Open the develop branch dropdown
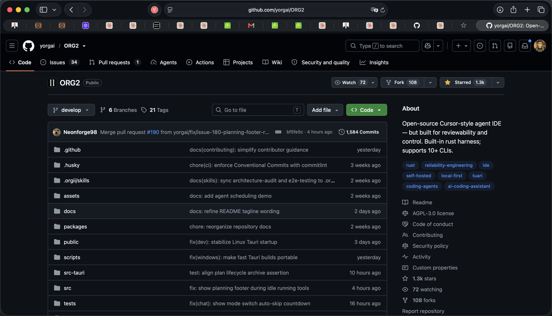 71,110
